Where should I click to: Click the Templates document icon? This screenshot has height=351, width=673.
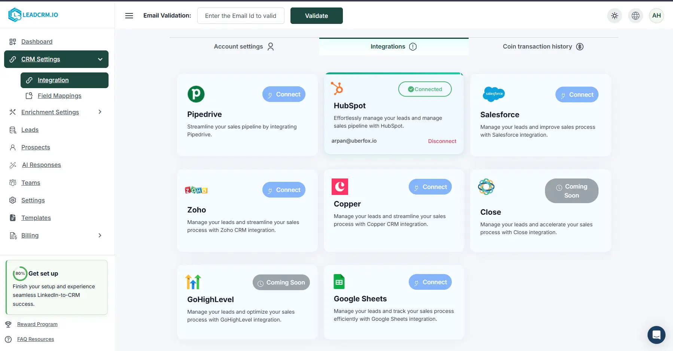[13, 218]
